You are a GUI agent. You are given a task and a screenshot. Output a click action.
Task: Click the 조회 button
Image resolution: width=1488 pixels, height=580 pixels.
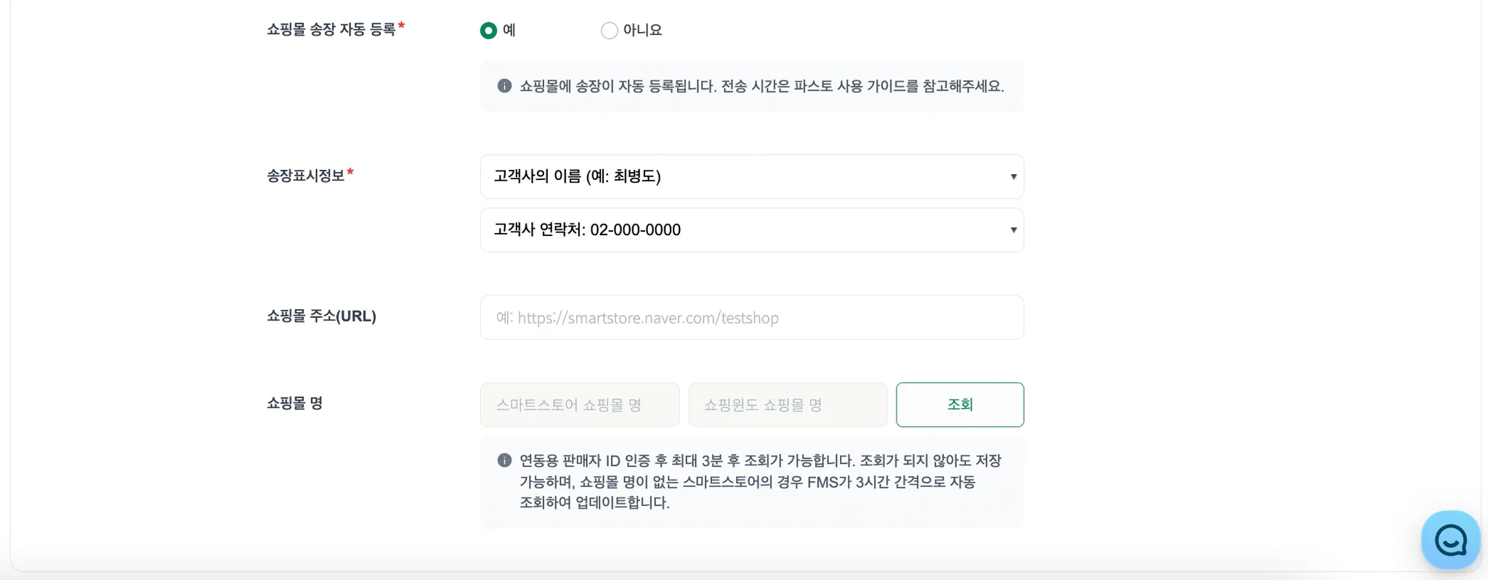coord(959,404)
